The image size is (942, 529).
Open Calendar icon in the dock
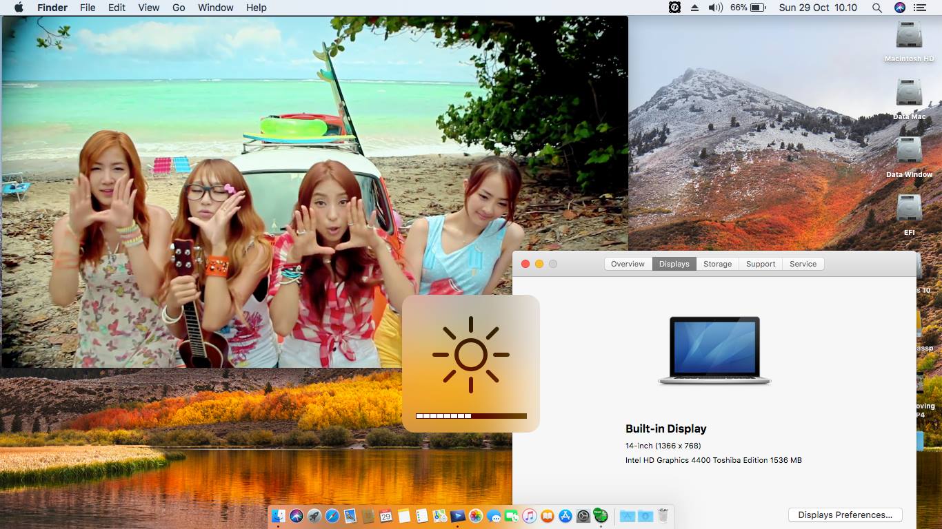point(385,516)
